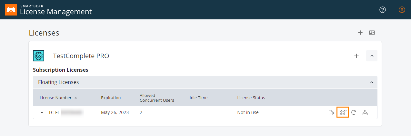Viewport: 411px width, 136px height.
Task: Click the TestComplete PRO product icon
Action: point(39,56)
